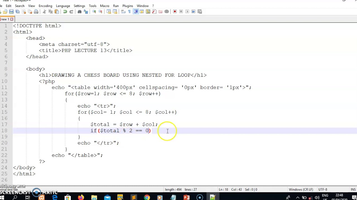Image resolution: width=357 pixels, height=200 pixels.
Task: Open the Window menu
Action: [x=143, y=6]
